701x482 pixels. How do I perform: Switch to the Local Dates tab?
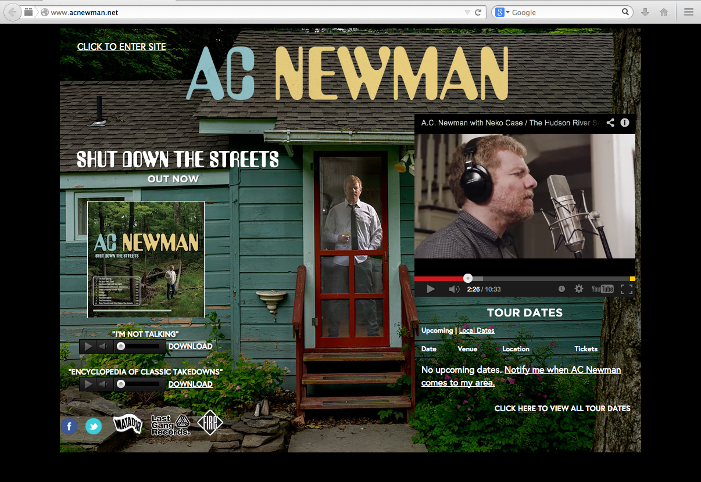tap(477, 330)
